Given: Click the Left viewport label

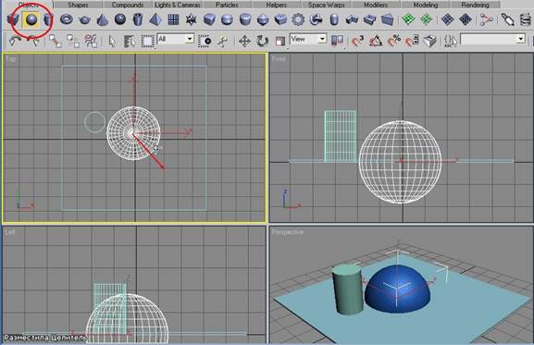Looking at the screenshot, I should pyautogui.click(x=10, y=232).
